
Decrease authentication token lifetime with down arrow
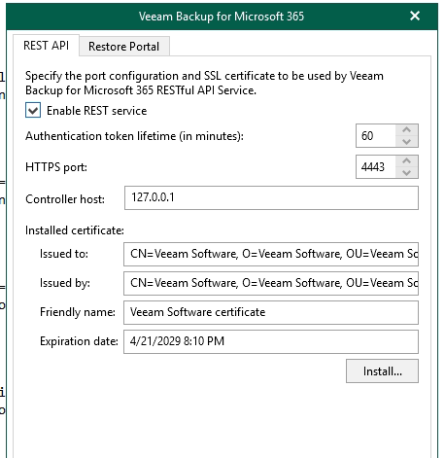coord(406,141)
